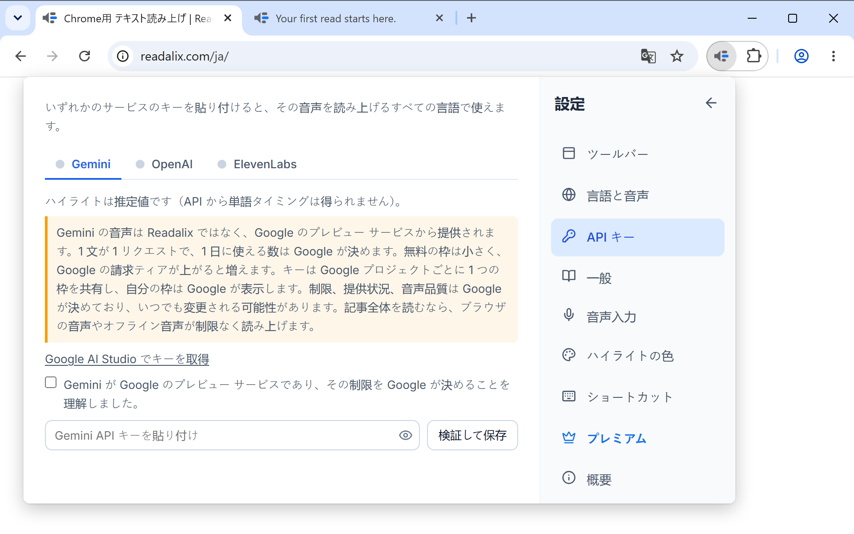Open the プレミアム crown section

click(x=637, y=438)
